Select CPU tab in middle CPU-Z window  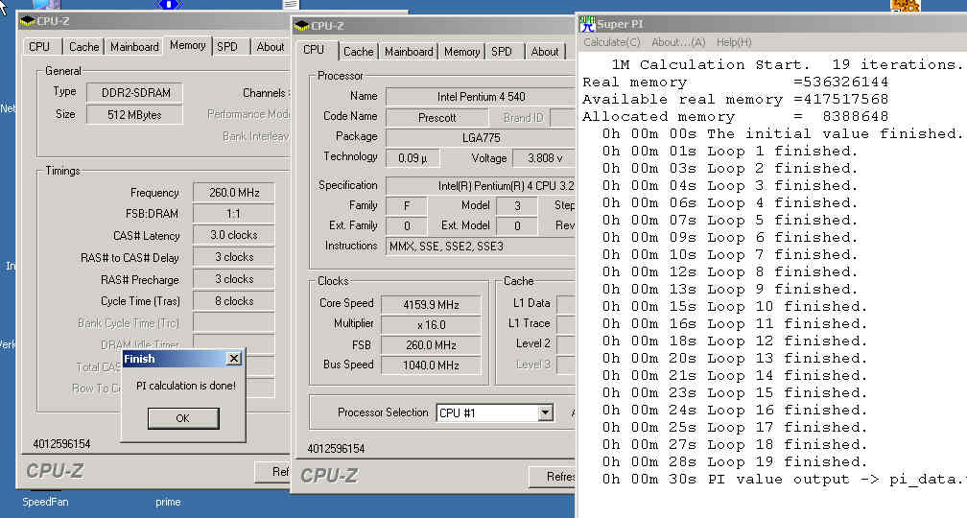(x=314, y=49)
